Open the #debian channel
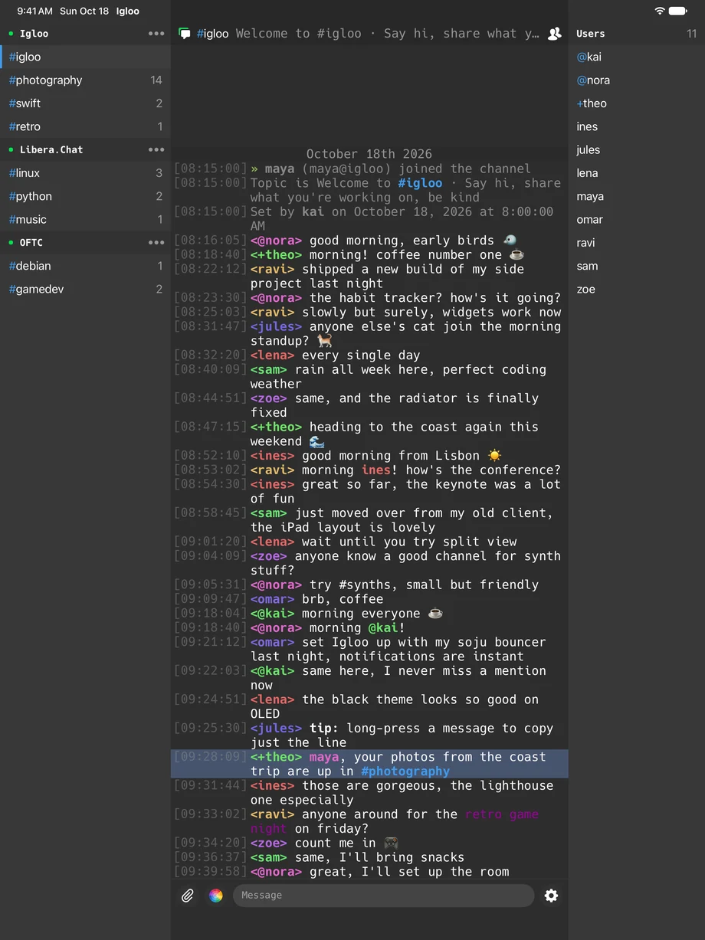Screen dimensions: 705x940 click(85, 266)
